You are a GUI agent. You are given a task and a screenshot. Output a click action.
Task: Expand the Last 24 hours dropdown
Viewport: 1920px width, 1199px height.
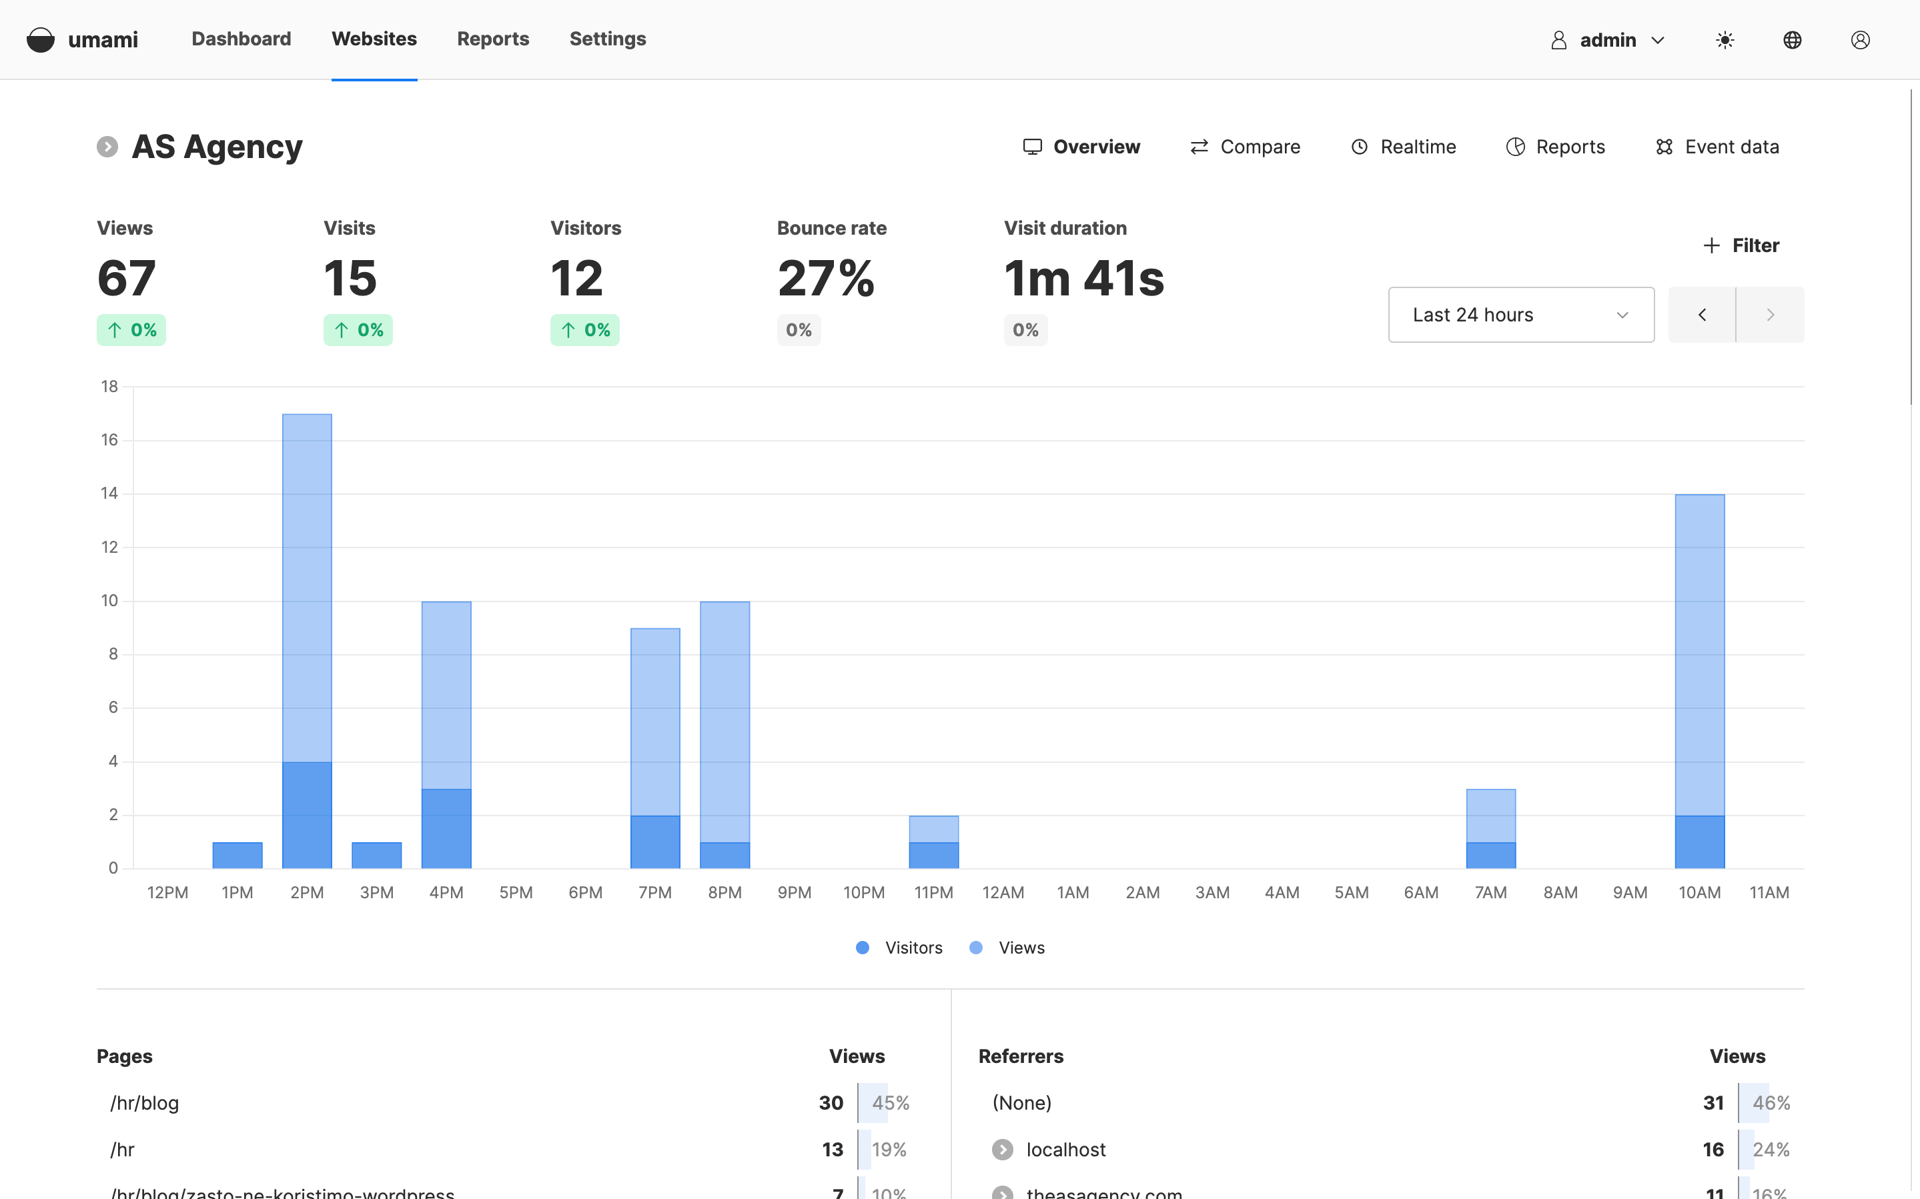click(1520, 315)
